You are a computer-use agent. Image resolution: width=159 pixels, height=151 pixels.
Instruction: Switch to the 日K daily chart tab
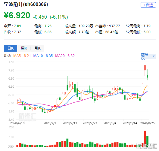(x=11, y=48)
